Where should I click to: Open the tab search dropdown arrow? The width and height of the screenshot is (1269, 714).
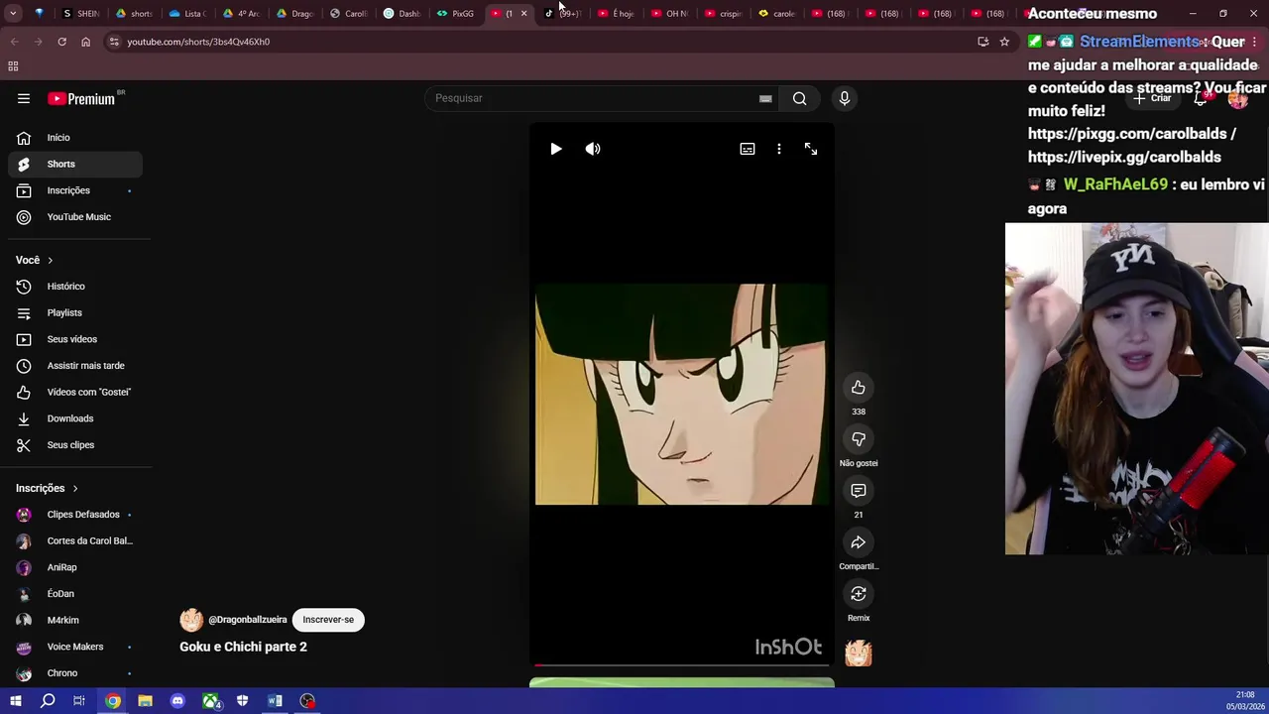pos(12,14)
